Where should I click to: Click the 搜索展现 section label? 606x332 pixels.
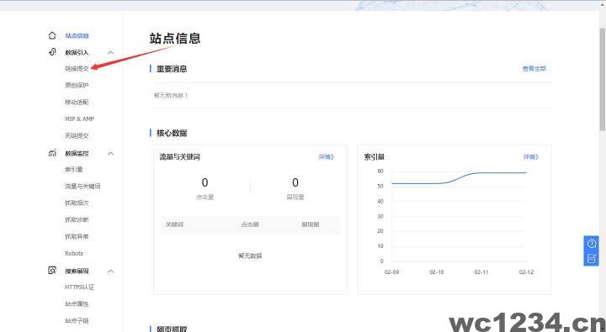[77, 271]
